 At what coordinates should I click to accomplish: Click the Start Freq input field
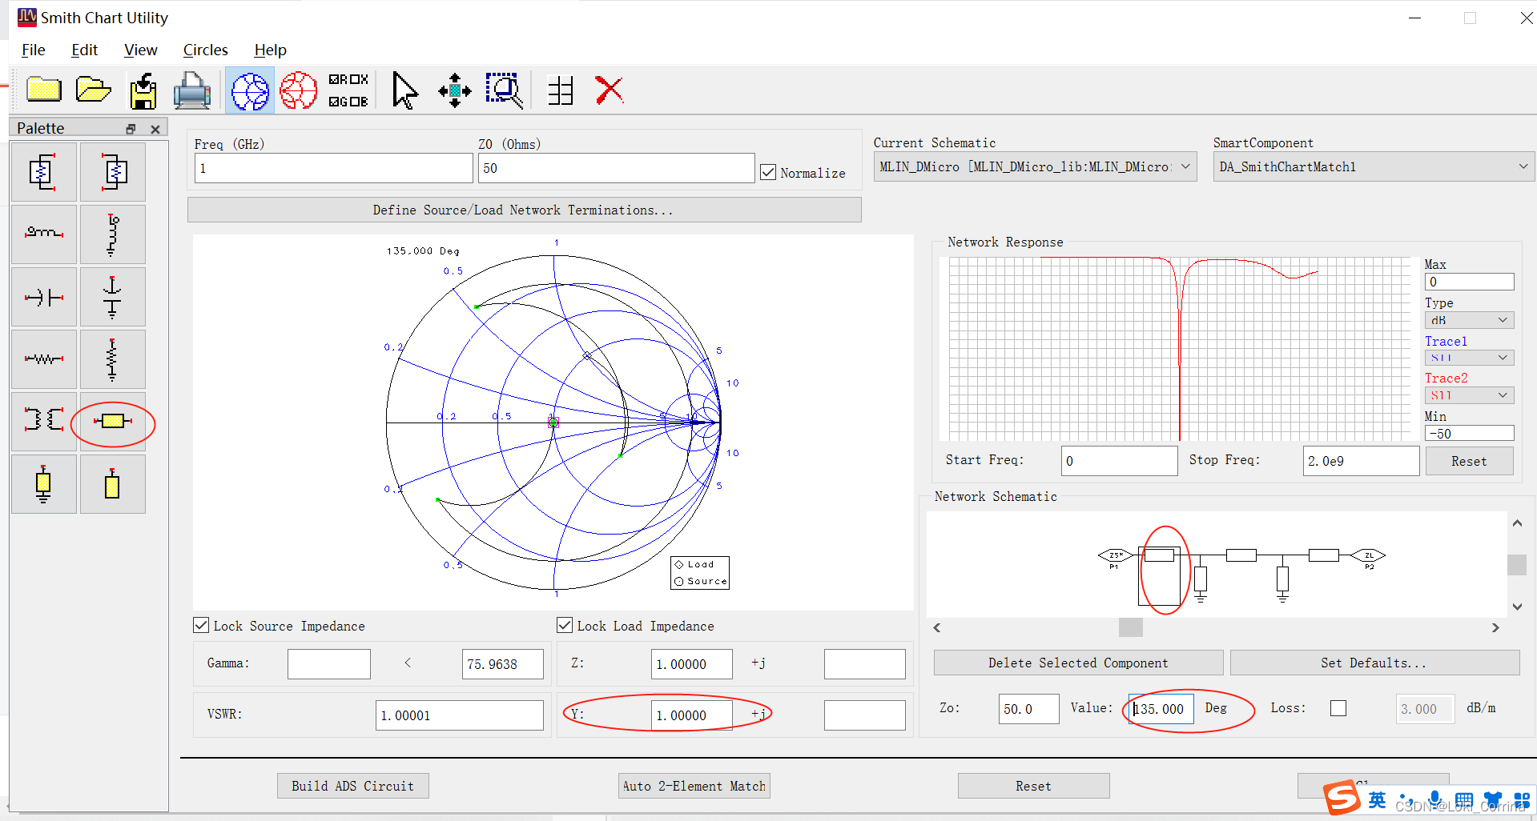[x=1119, y=461]
